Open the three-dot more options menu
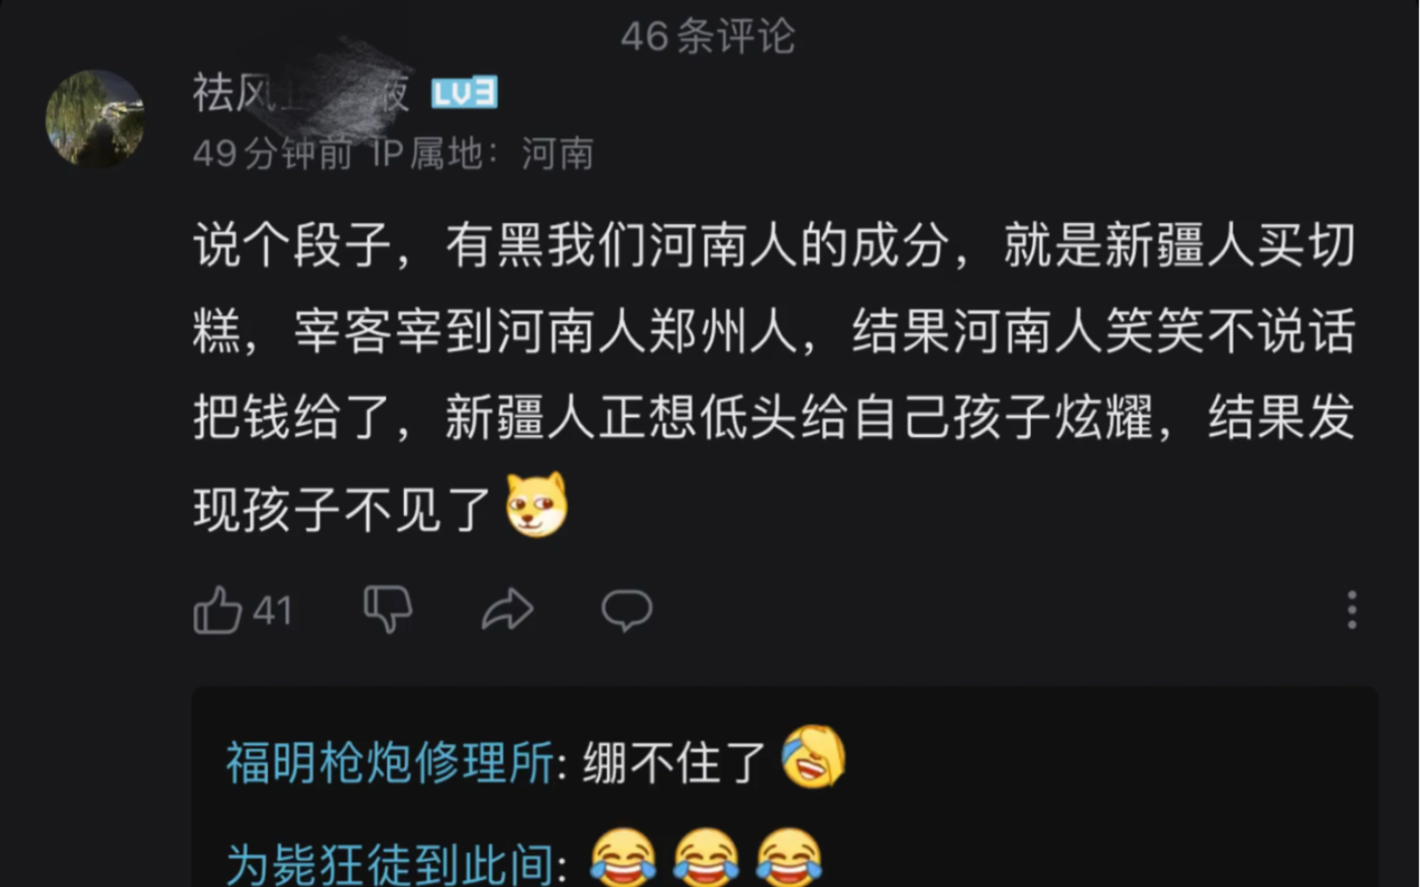Image resolution: width=1420 pixels, height=887 pixels. pyautogui.click(x=1352, y=610)
